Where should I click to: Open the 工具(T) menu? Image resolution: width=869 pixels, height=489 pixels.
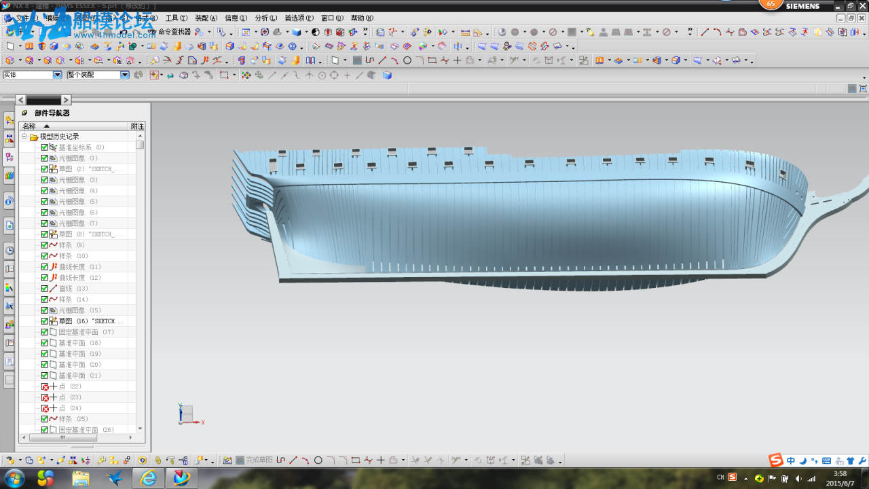pos(177,18)
